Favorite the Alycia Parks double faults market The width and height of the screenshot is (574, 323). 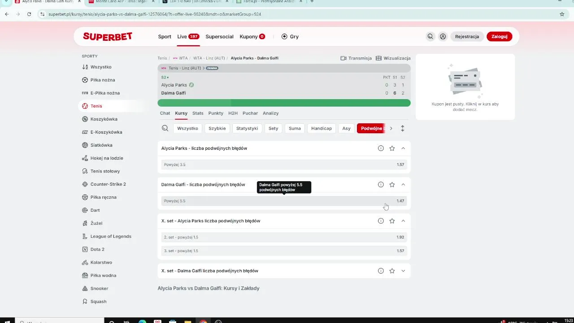(392, 148)
